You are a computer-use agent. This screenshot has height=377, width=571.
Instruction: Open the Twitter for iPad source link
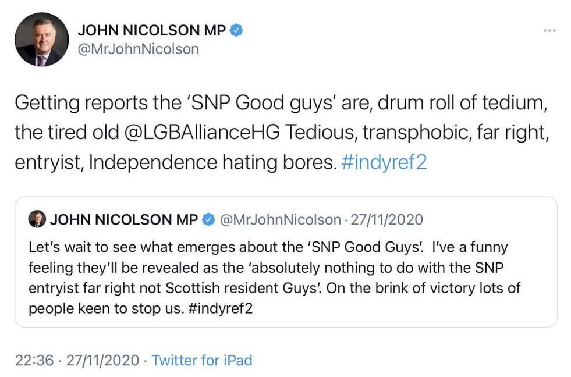click(202, 360)
